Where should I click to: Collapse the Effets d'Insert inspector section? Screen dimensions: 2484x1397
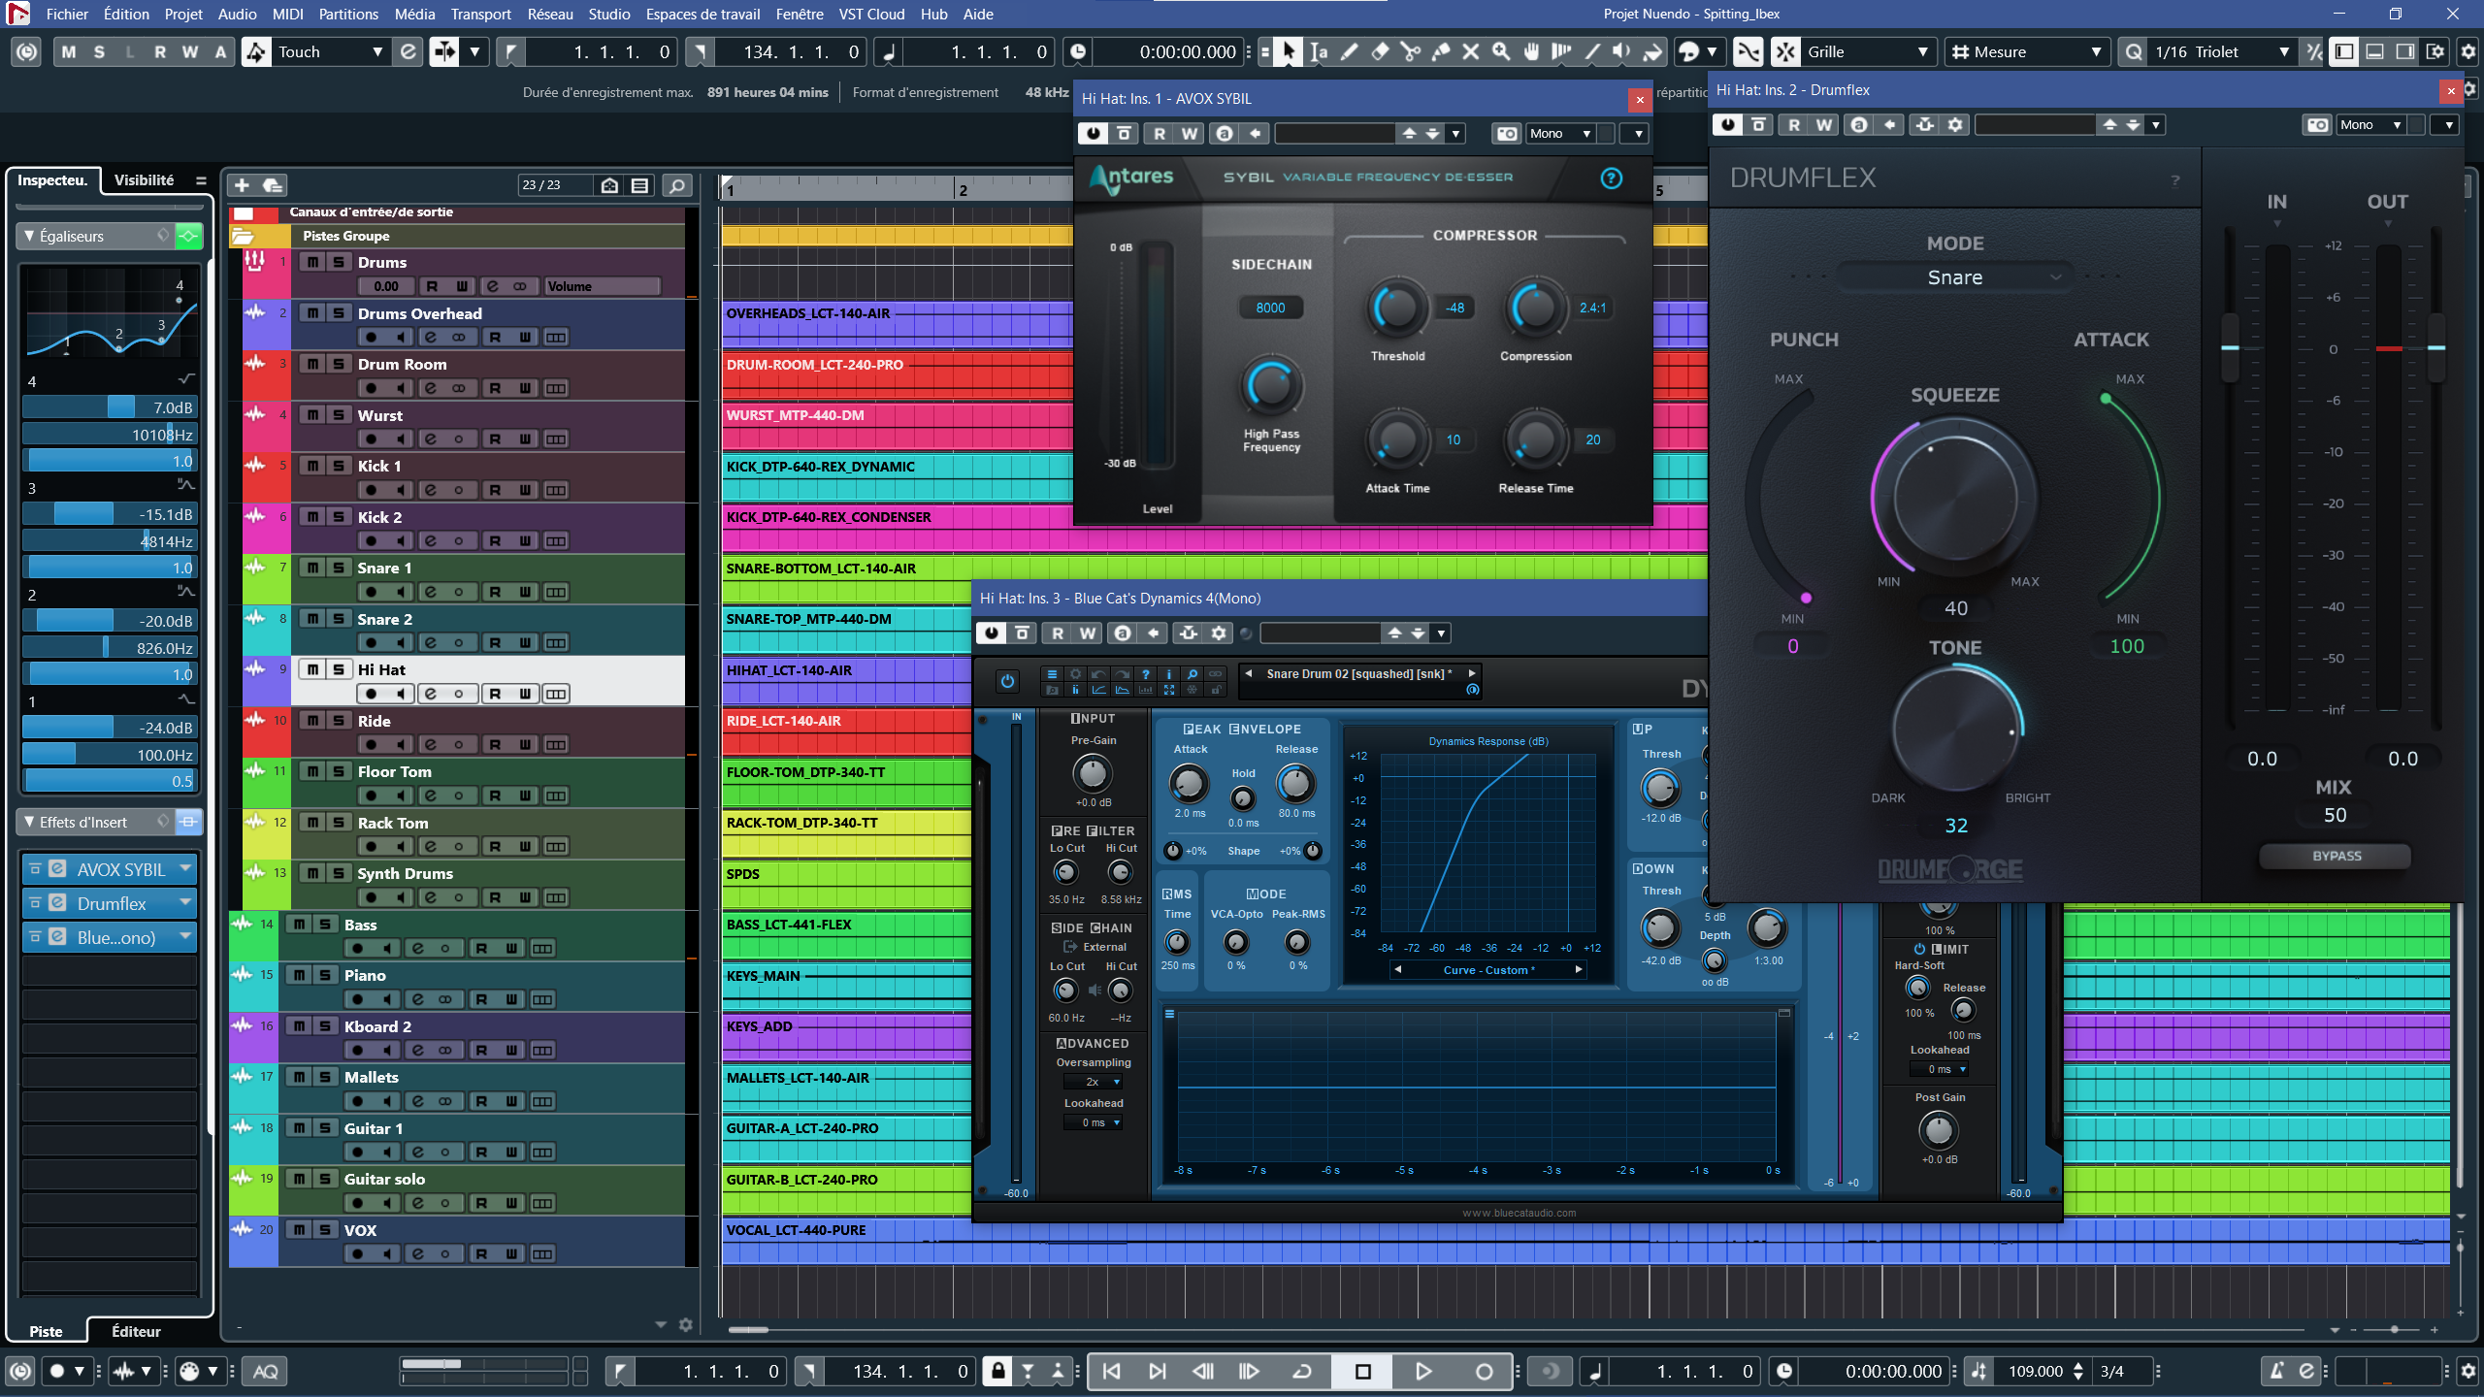click(29, 822)
